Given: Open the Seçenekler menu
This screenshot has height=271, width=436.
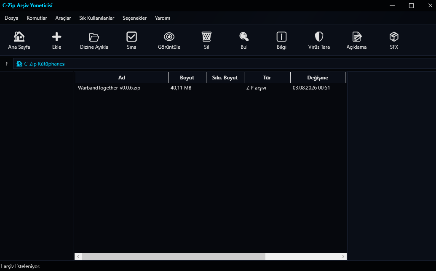Looking at the screenshot, I should tap(134, 18).
